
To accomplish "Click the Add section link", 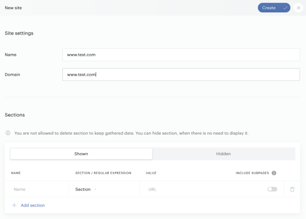I will [33, 205].
